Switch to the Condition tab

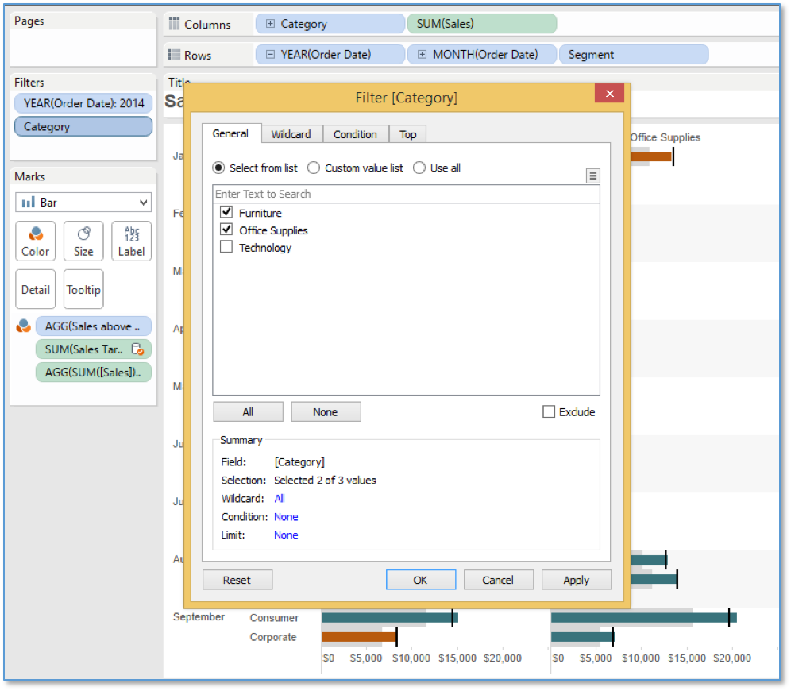coord(355,135)
